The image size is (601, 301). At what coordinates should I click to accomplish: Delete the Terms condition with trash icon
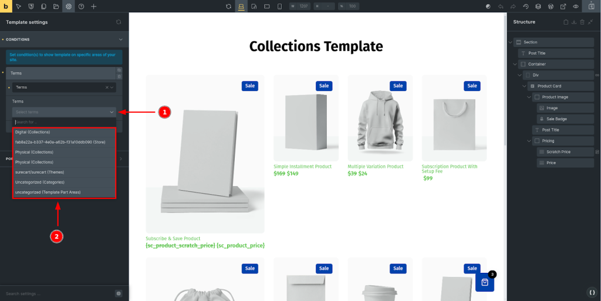click(119, 76)
